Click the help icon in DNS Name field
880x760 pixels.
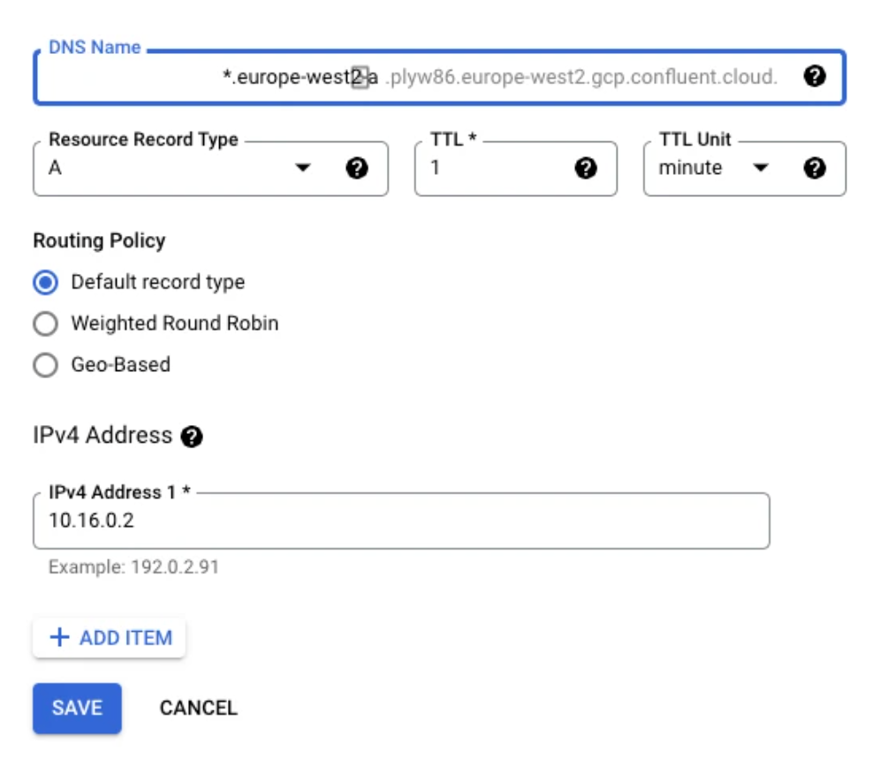click(815, 77)
